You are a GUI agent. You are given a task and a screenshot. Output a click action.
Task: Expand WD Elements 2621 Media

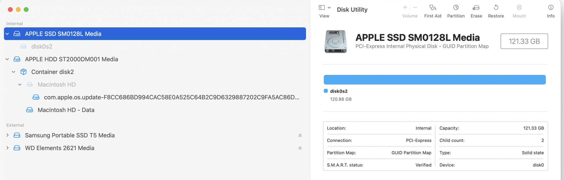click(x=7, y=148)
